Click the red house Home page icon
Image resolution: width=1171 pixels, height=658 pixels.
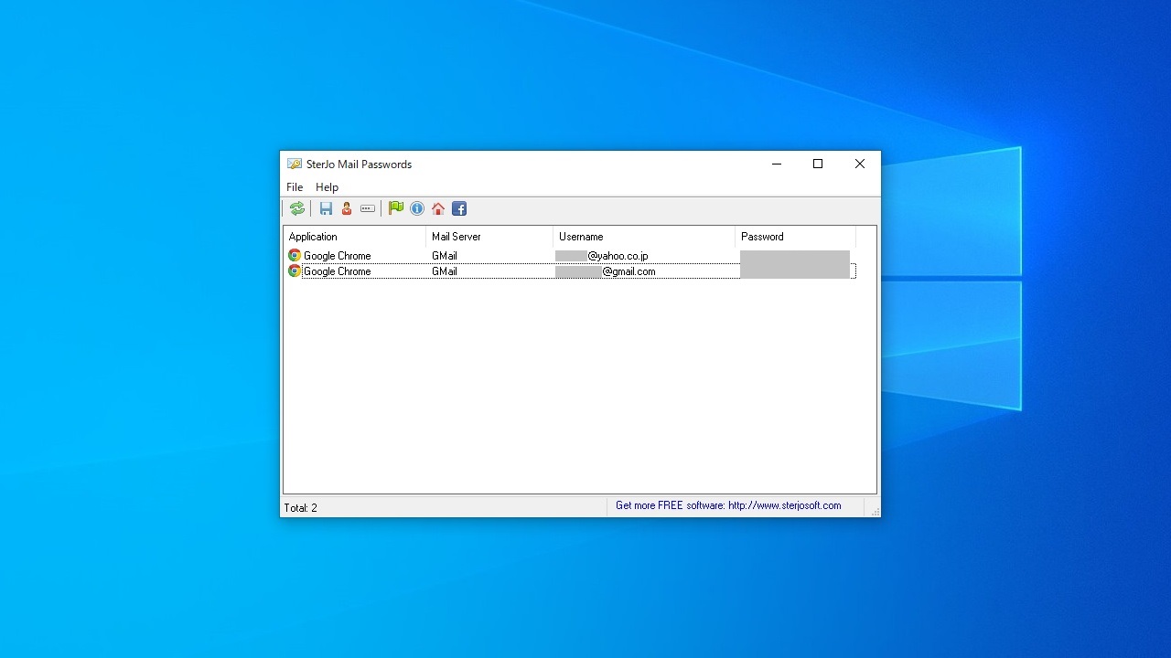tap(438, 208)
